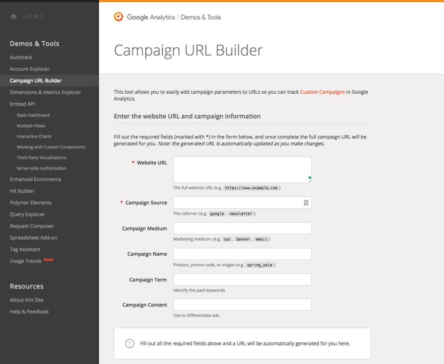
Task: Click into the Campaign Medium field
Action: 242,228
